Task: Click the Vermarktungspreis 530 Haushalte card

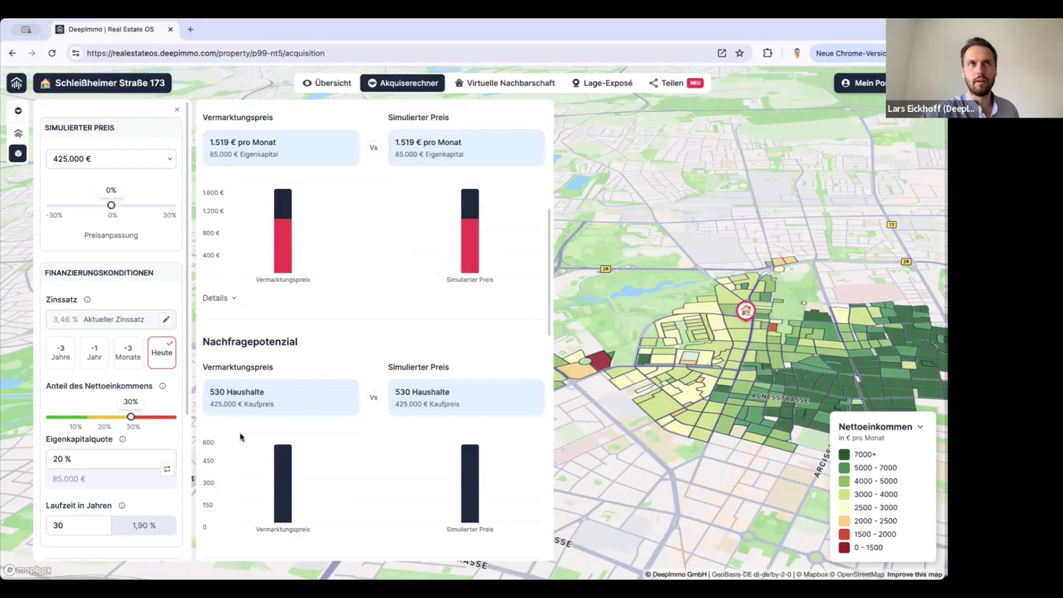Action: click(x=281, y=398)
